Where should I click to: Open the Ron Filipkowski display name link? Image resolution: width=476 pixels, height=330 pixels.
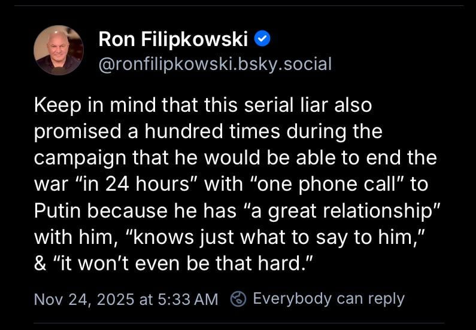[172, 39]
